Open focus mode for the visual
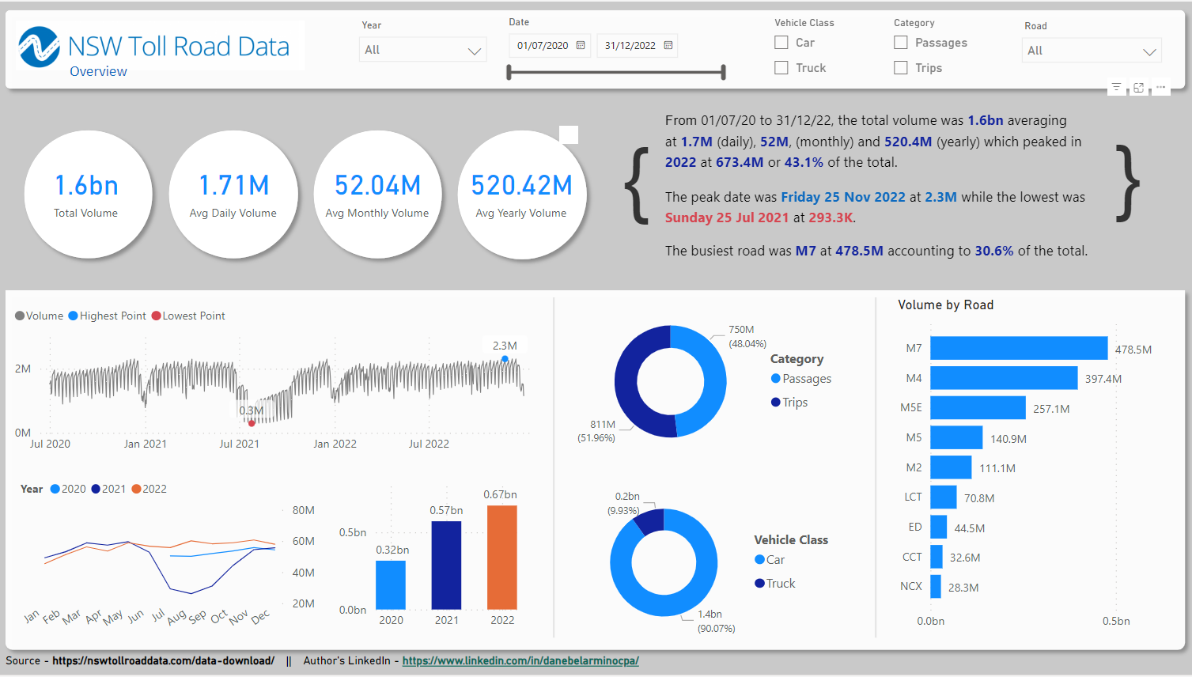 tap(1138, 88)
